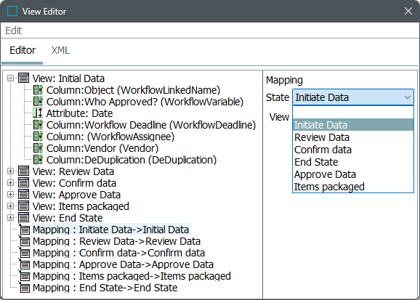Screen dimensions: 420x300
Task: Click the Column:DeDuplication column icon
Action: pyautogui.click(x=38, y=160)
